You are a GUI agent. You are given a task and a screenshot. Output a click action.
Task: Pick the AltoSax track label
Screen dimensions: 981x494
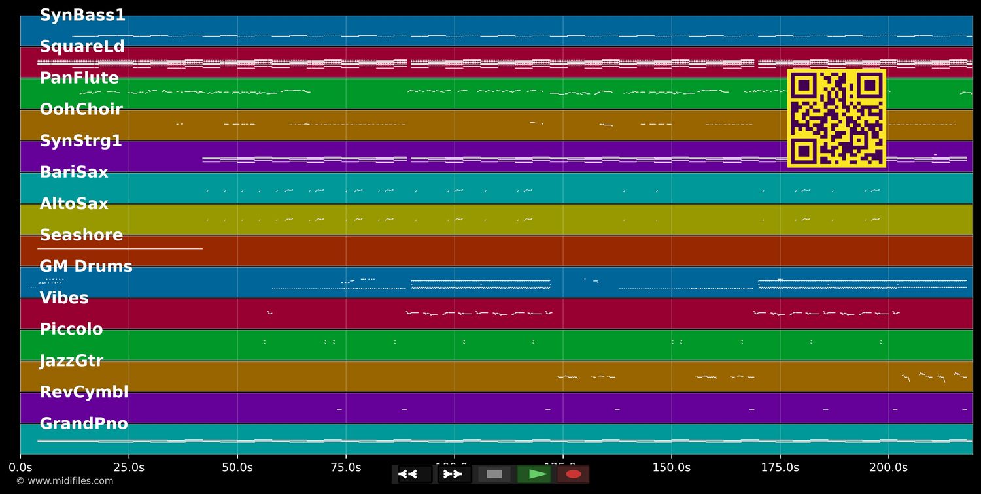[74, 204]
